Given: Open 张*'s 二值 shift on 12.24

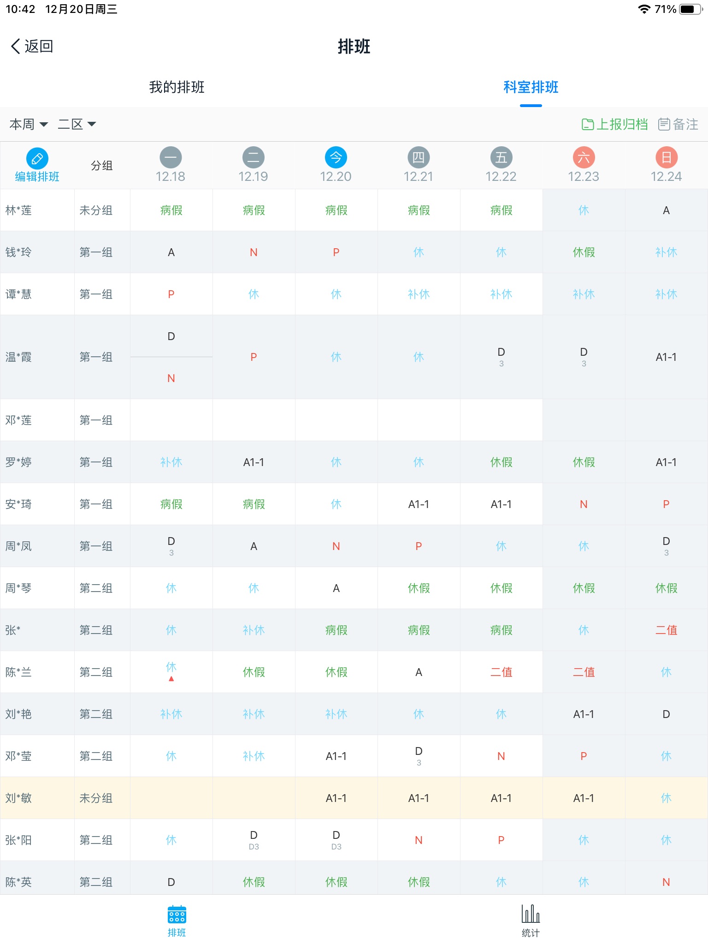Looking at the screenshot, I should [x=667, y=630].
